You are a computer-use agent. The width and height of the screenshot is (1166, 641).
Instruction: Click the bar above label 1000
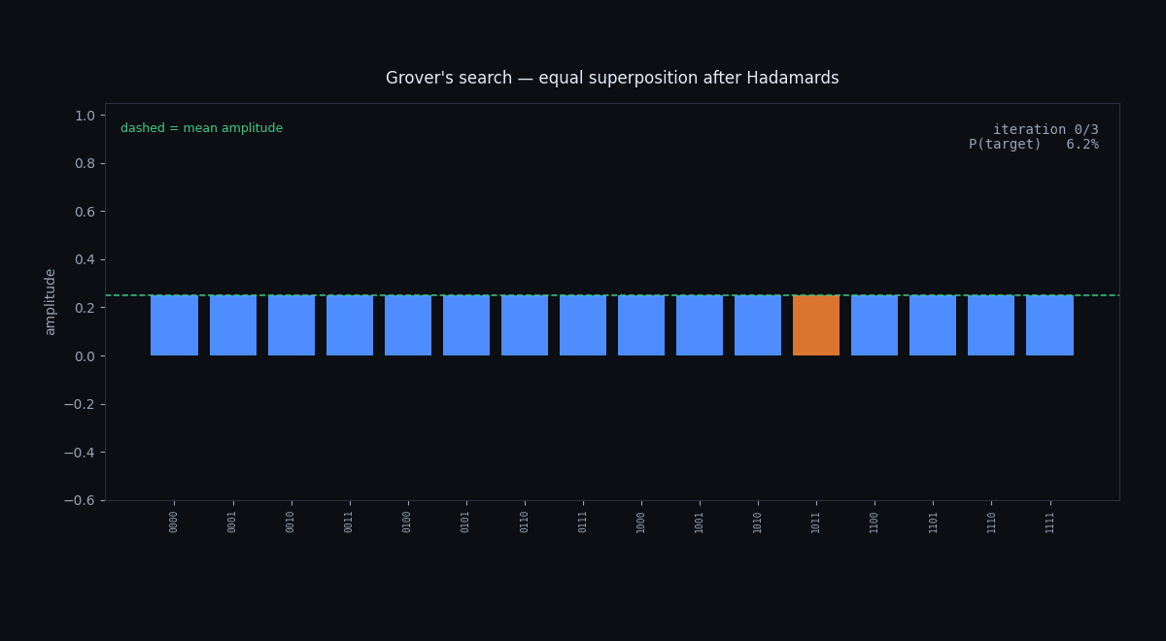641,325
